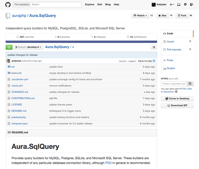Open the plus create-new dropdown in header
Viewport: 199px width, 169px height.
point(172,5)
